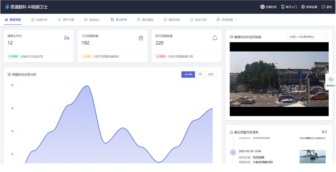Open the 算法管理 tab
The image size is (336, 172).
pyautogui.click(x=119, y=20)
